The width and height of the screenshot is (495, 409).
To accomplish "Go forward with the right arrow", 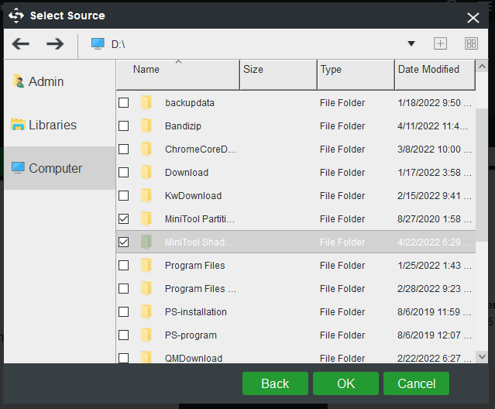I will [x=55, y=44].
